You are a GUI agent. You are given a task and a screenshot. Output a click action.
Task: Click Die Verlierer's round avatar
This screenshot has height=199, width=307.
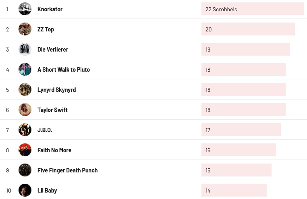tap(25, 49)
